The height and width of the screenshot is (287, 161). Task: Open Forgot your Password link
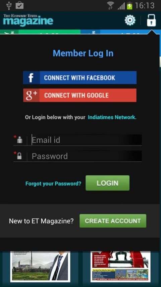pos(53,183)
